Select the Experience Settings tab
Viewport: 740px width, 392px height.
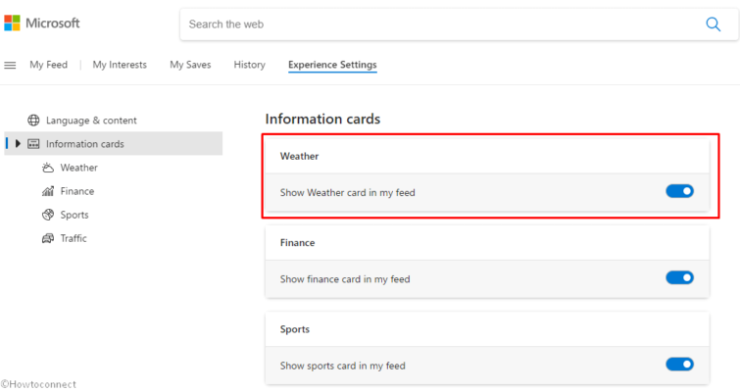pos(332,65)
